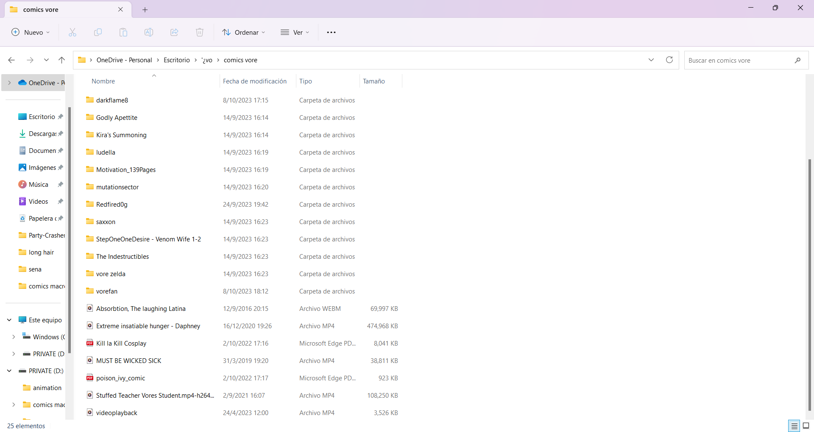Open the Ver view dropdown
814x432 pixels.
295,32
